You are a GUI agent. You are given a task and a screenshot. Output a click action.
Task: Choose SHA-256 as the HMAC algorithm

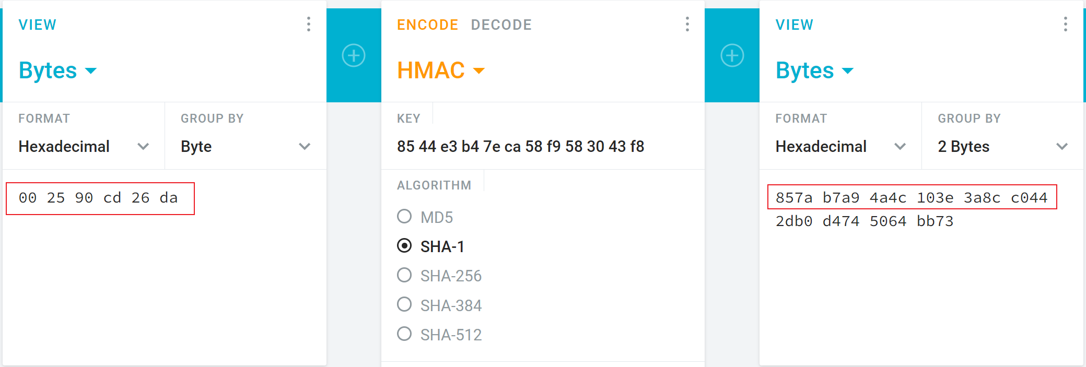404,275
